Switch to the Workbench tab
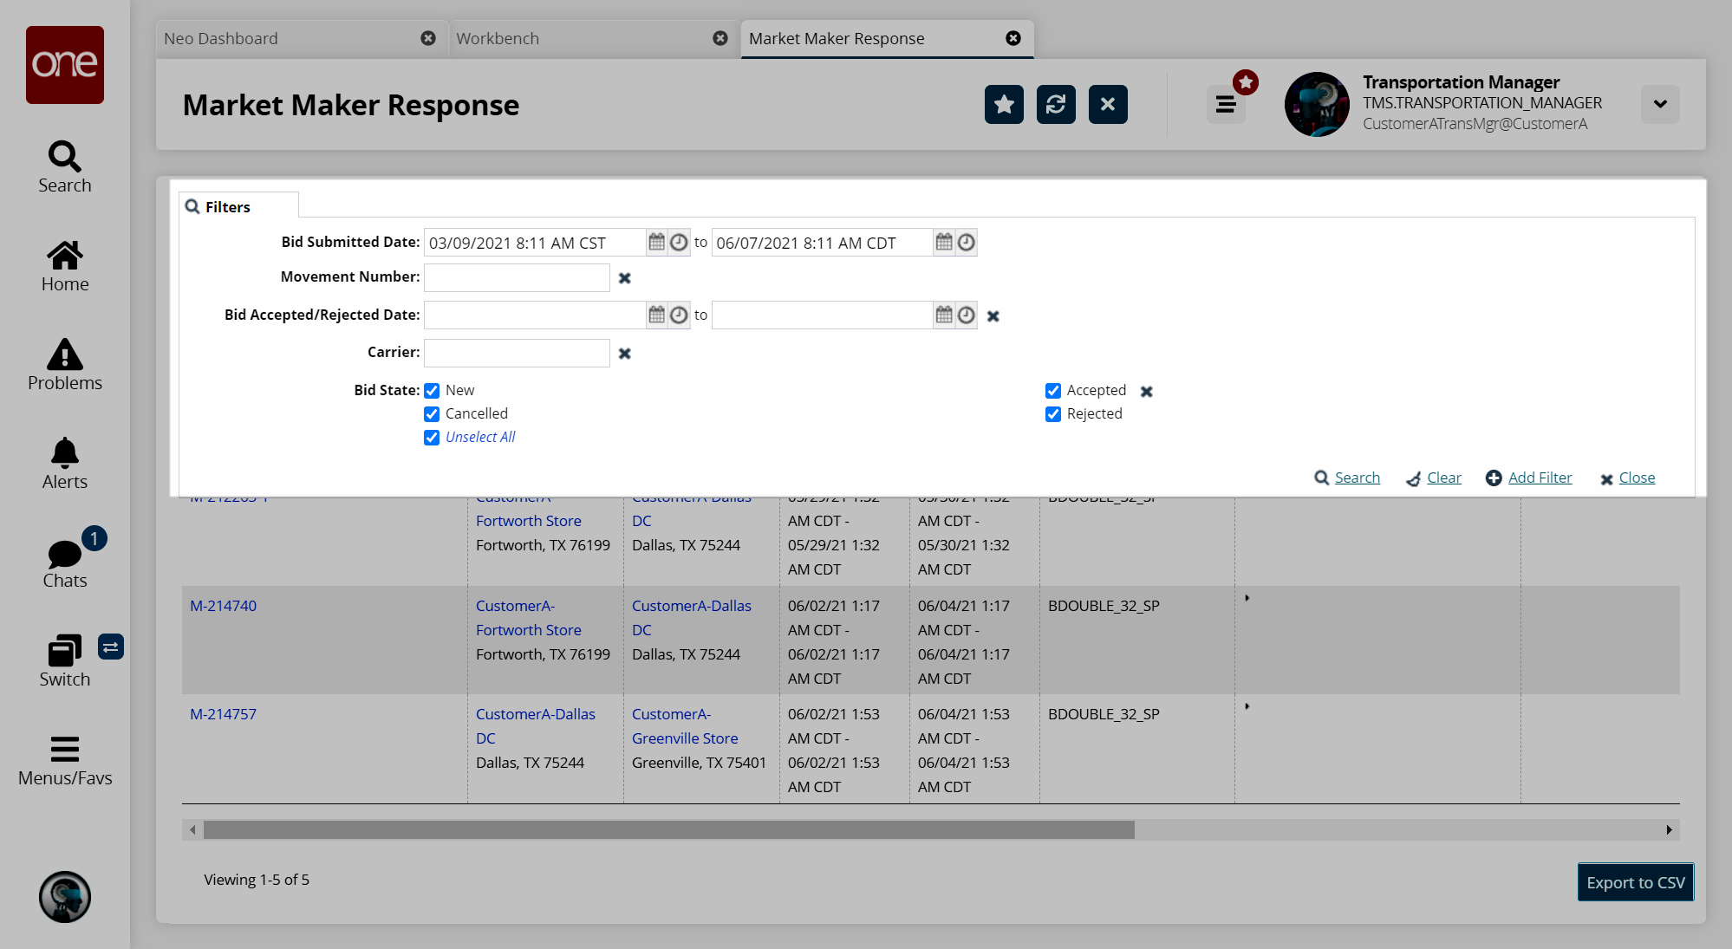The image size is (1732, 949). (x=498, y=39)
